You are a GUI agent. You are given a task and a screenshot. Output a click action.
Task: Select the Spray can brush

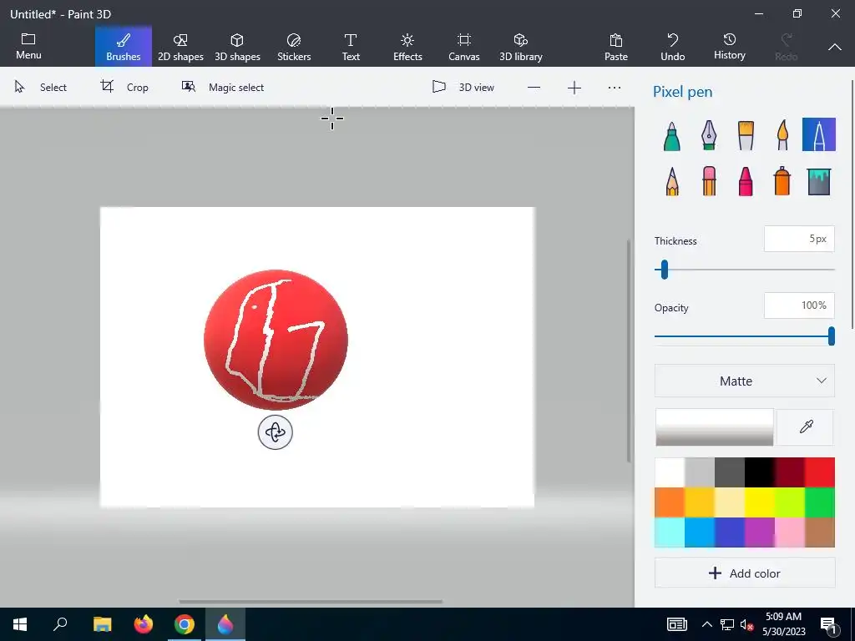coord(782,181)
